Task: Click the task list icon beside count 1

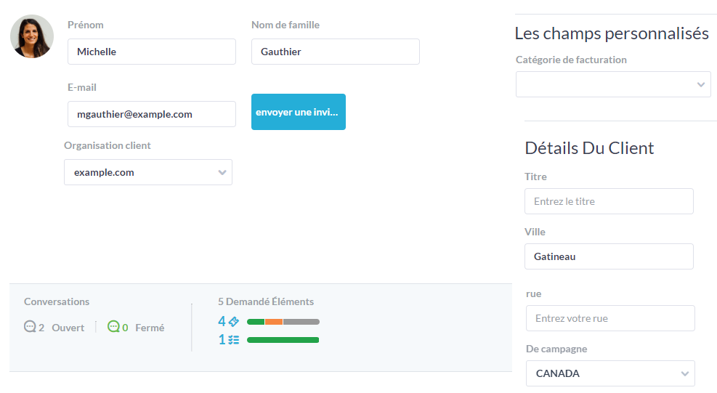Action: [233, 339]
